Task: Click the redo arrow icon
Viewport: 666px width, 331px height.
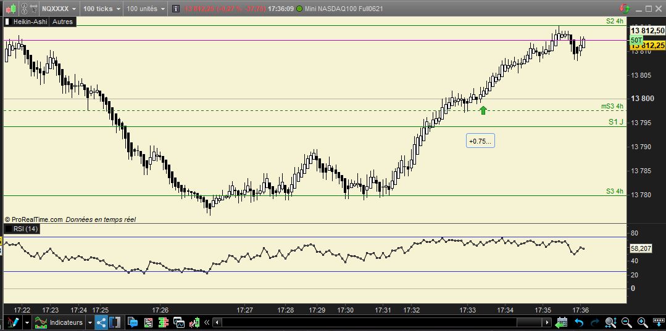Action: tap(594, 322)
